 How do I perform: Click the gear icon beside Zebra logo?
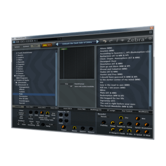point(150,39)
